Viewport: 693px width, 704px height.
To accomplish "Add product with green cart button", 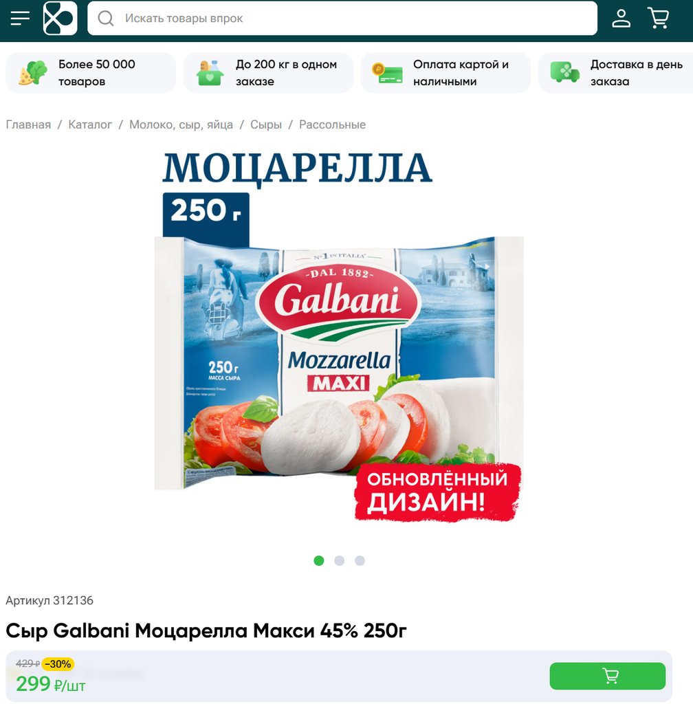I will [x=607, y=676].
